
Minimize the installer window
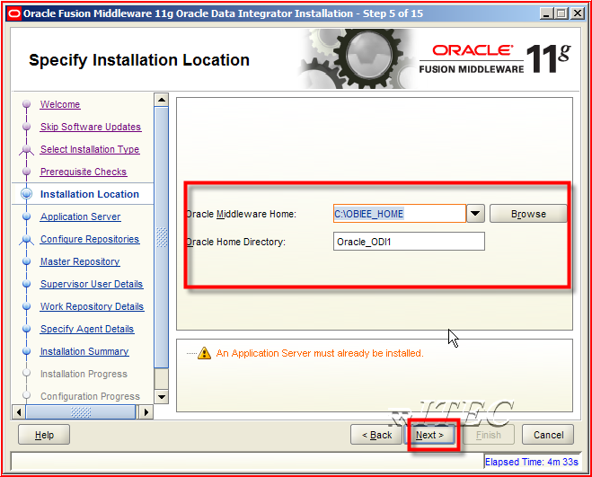coord(546,14)
